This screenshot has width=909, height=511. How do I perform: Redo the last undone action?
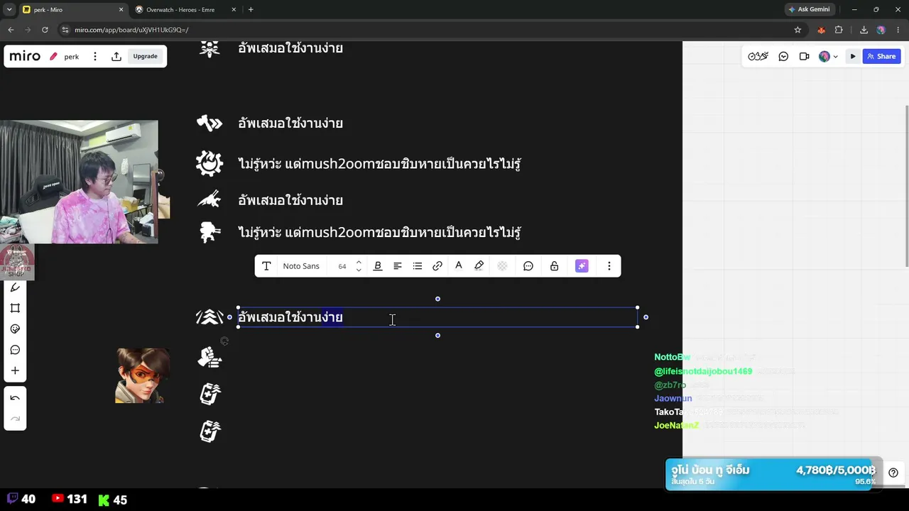[x=15, y=419]
